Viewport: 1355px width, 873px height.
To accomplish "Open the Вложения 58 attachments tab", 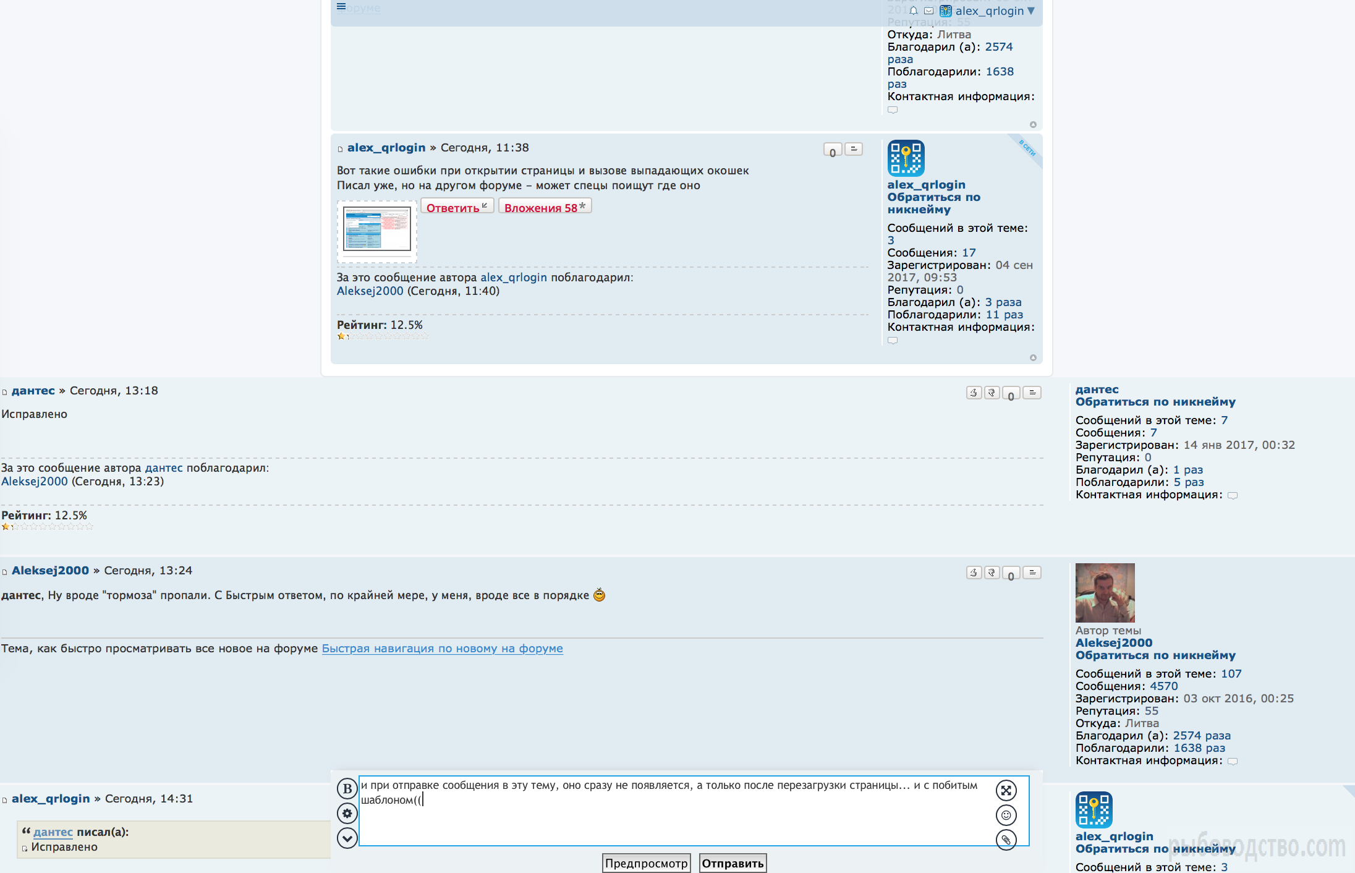I will click(x=544, y=208).
